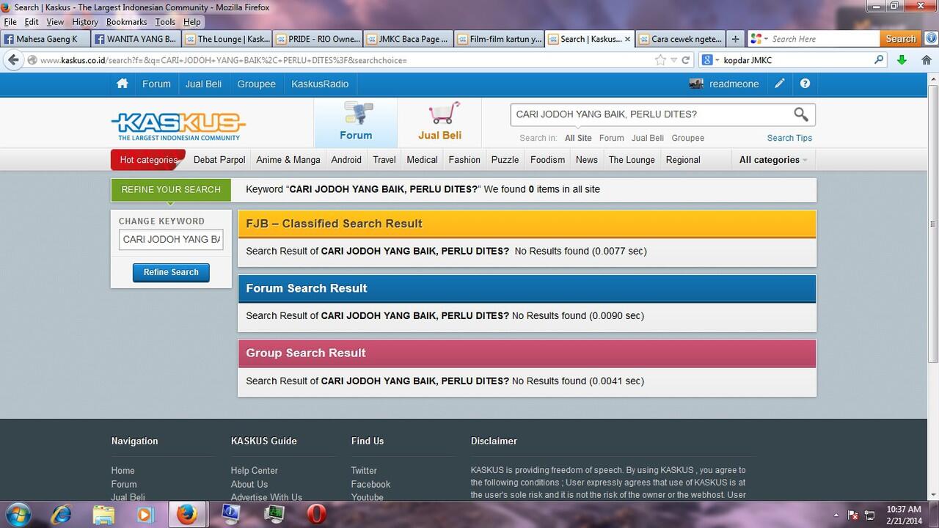The width and height of the screenshot is (939, 528).
Task: Switch to the Film-film kartun tab
Action: tap(500, 39)
